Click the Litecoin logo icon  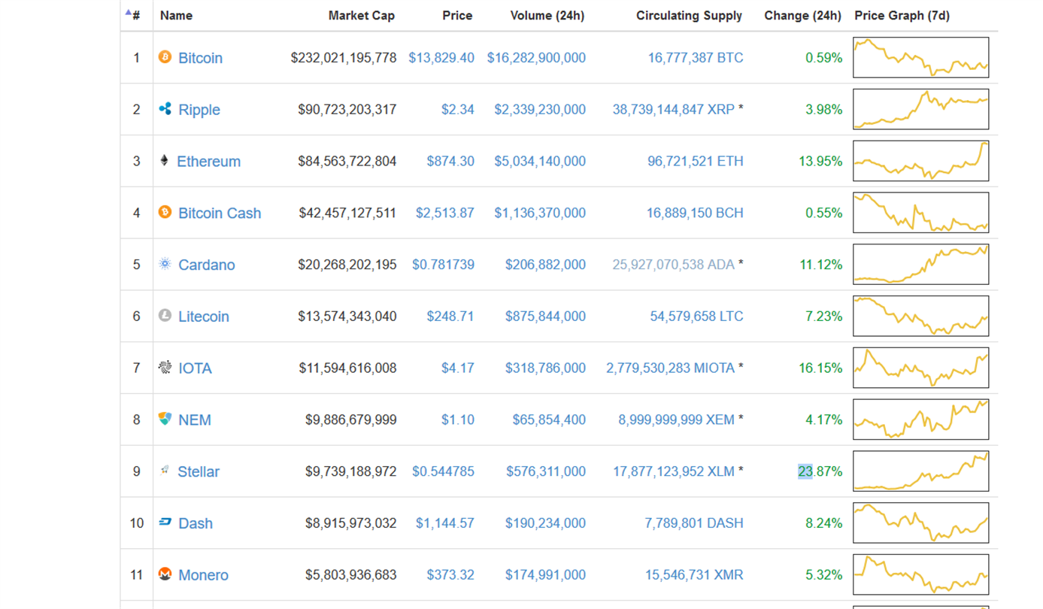click(x=165, y=316)
